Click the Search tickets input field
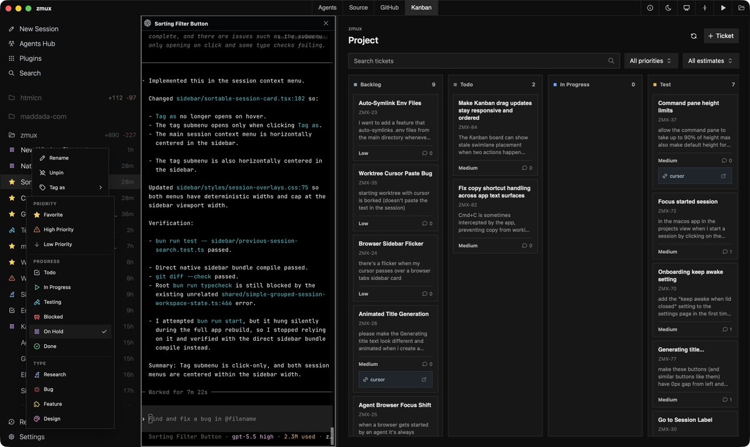The image size is (750, 447). tap(484, 61)
